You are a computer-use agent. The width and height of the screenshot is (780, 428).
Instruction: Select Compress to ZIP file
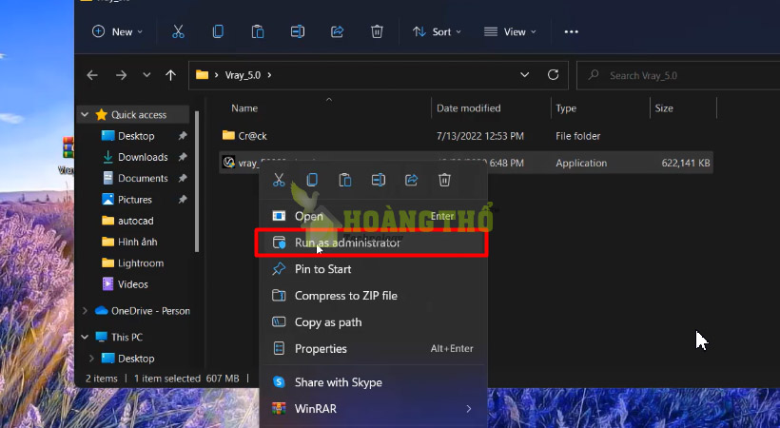pyautogui.click(x=372, y=296)
